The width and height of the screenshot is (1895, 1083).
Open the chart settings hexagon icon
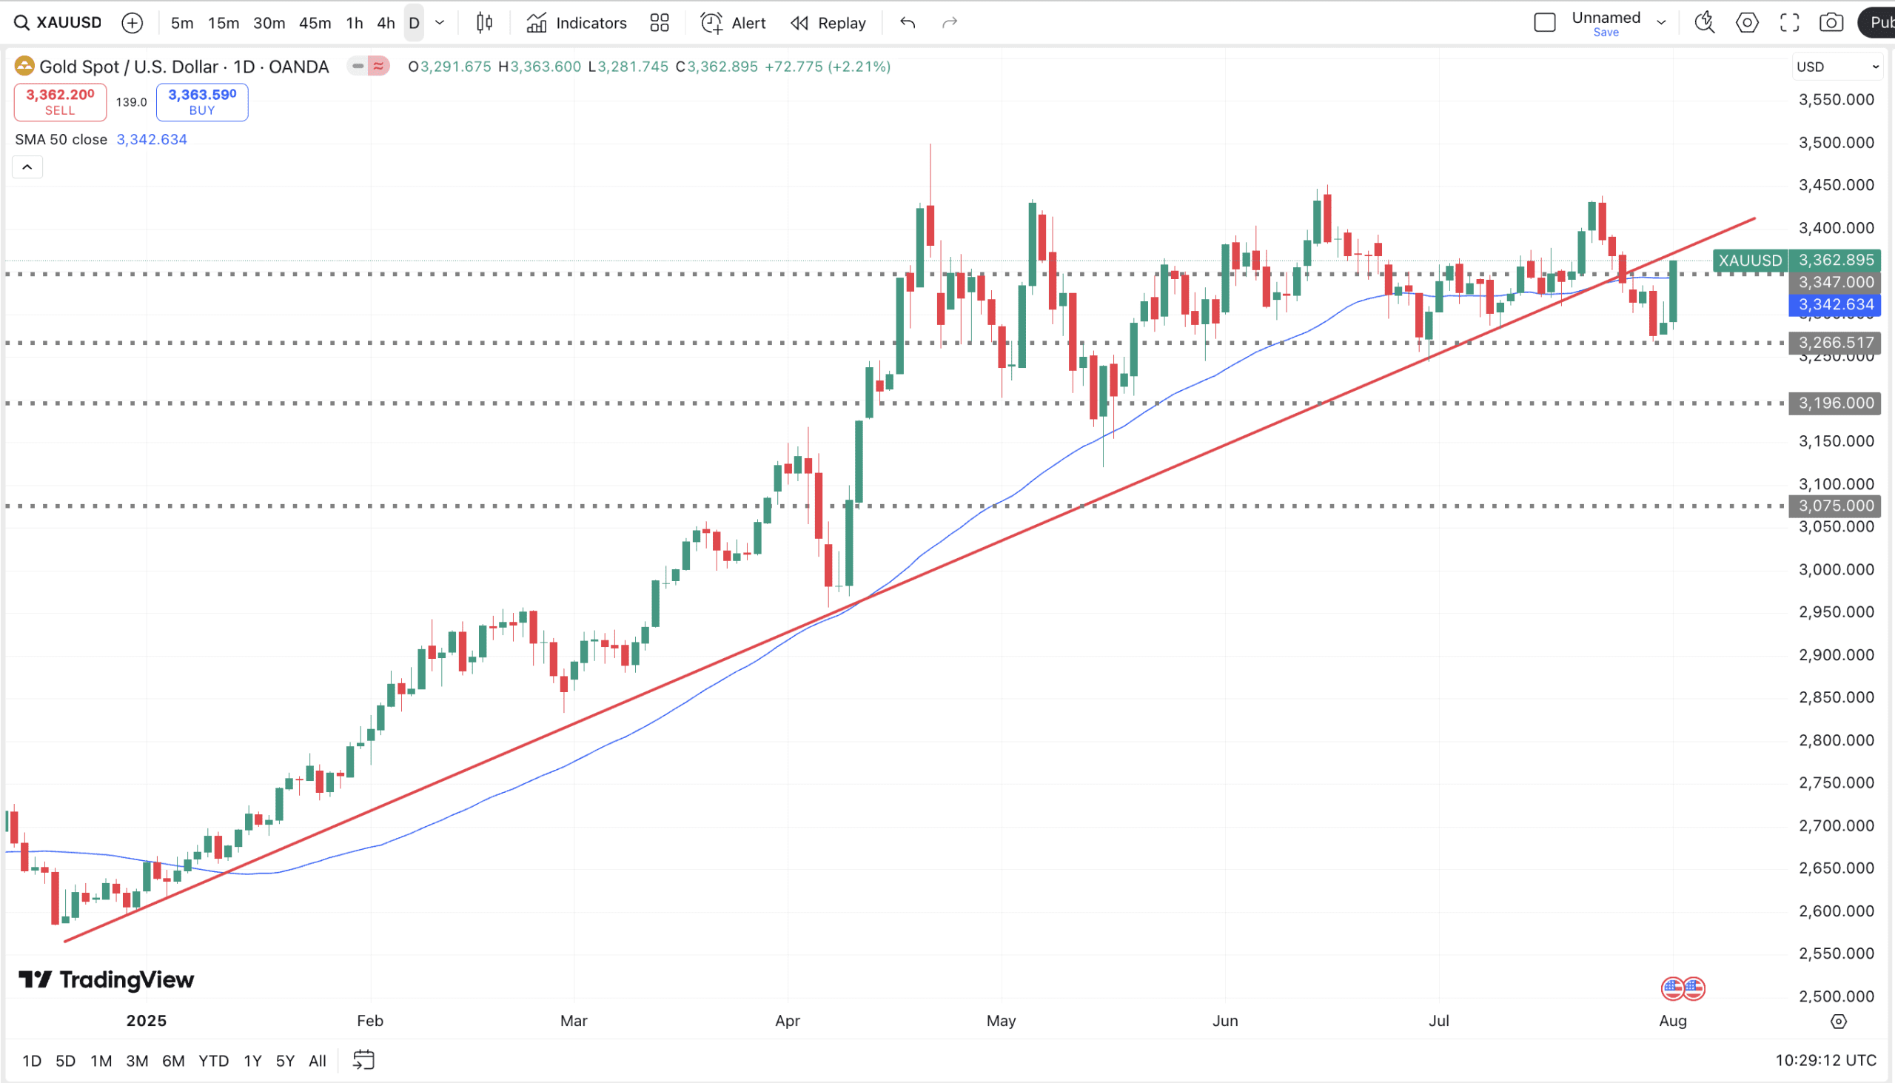pyautogui.click(x=1747, y=23)
